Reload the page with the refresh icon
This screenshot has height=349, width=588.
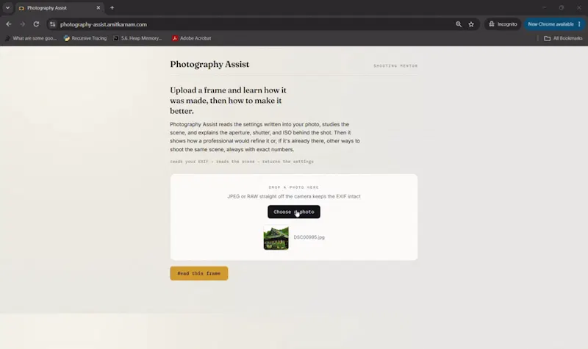[x=36, y=24]
